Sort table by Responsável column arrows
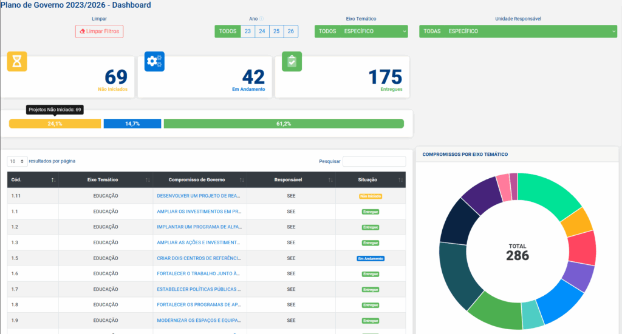This screenshot has height=334, width=622. pyautogui.click(x=330, y=180)
